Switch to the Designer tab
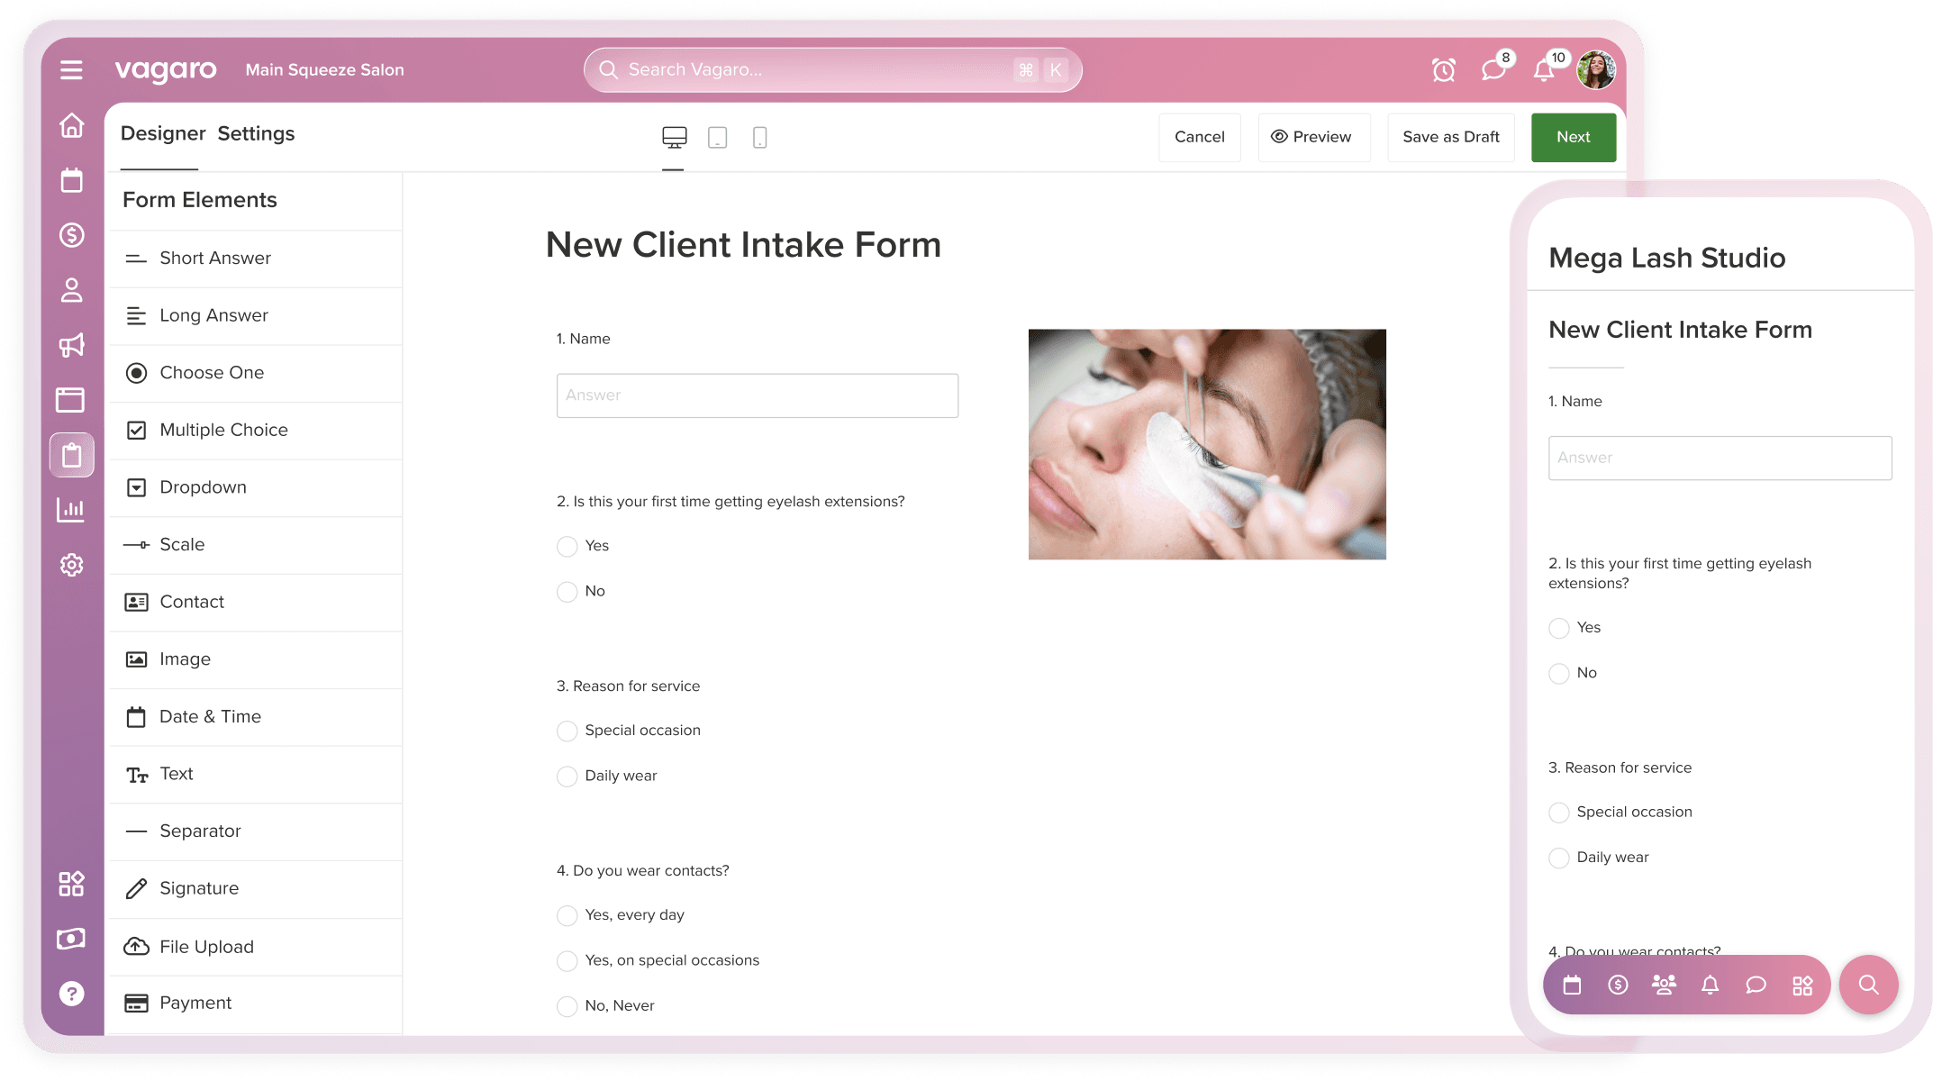The width and height of the screenshot is (1933, 1081). pos(163,132)
